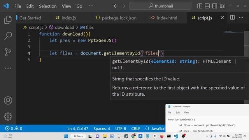Image resolution: width=249 pixels, height=140 pixels.
Task: Click the taskbar Search box
Action: (79, 136)
